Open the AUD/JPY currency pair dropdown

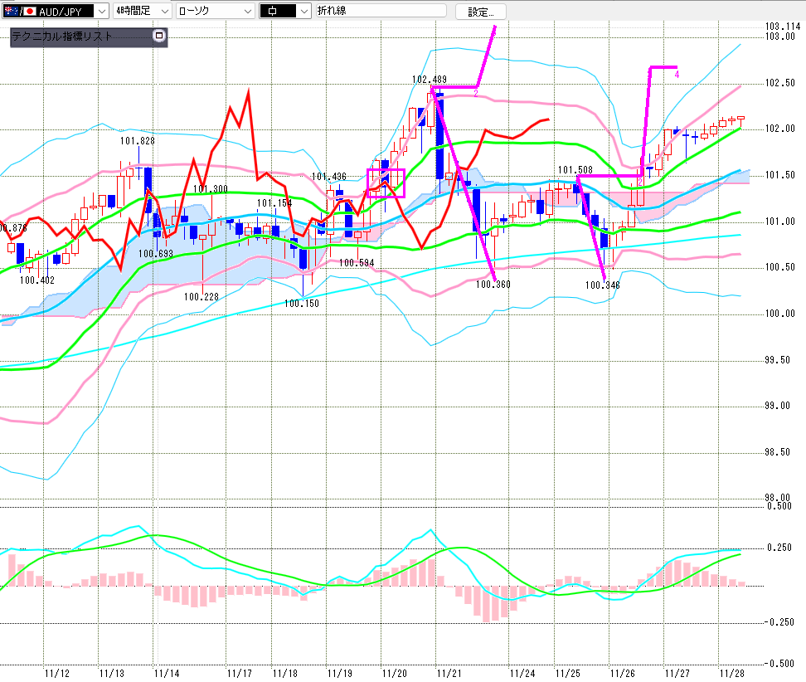(102, 11)
